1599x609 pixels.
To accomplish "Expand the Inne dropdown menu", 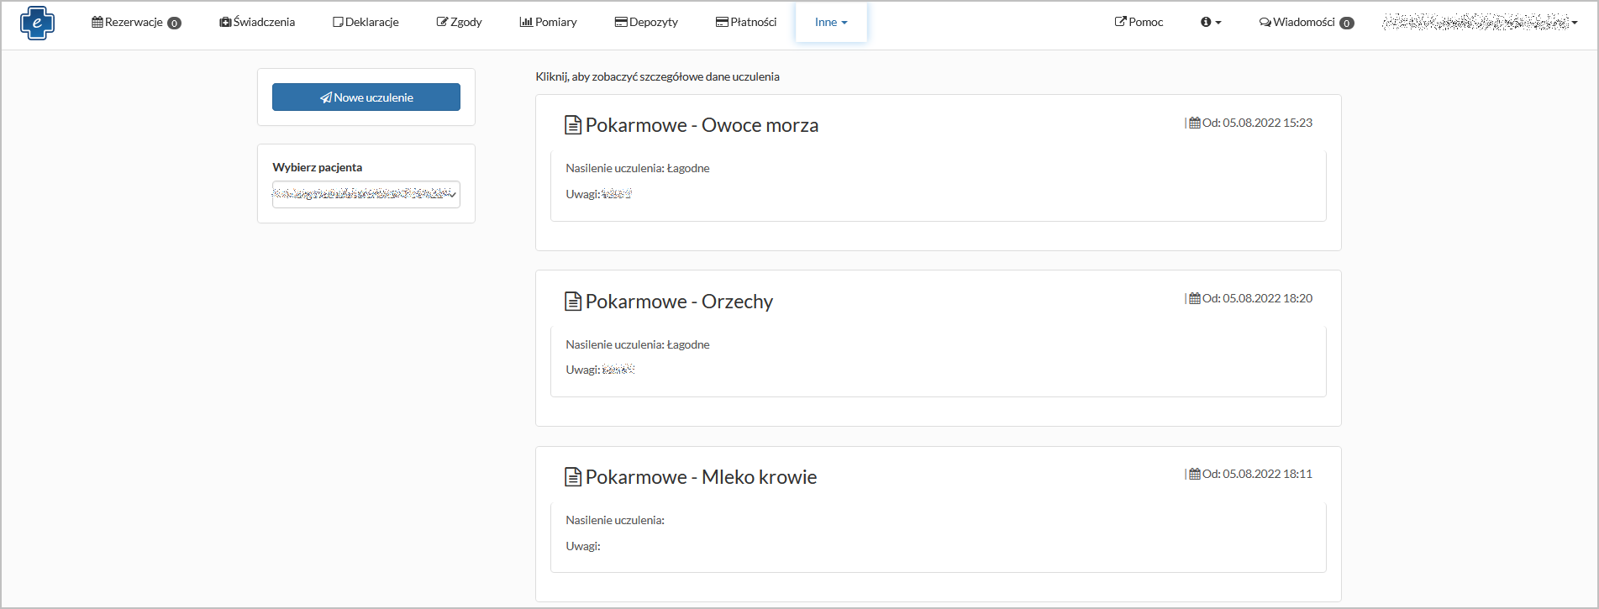I will (830, 23).
